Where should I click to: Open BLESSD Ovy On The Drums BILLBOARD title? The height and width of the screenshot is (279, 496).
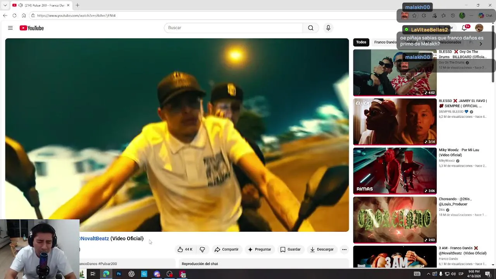point(463,54)
